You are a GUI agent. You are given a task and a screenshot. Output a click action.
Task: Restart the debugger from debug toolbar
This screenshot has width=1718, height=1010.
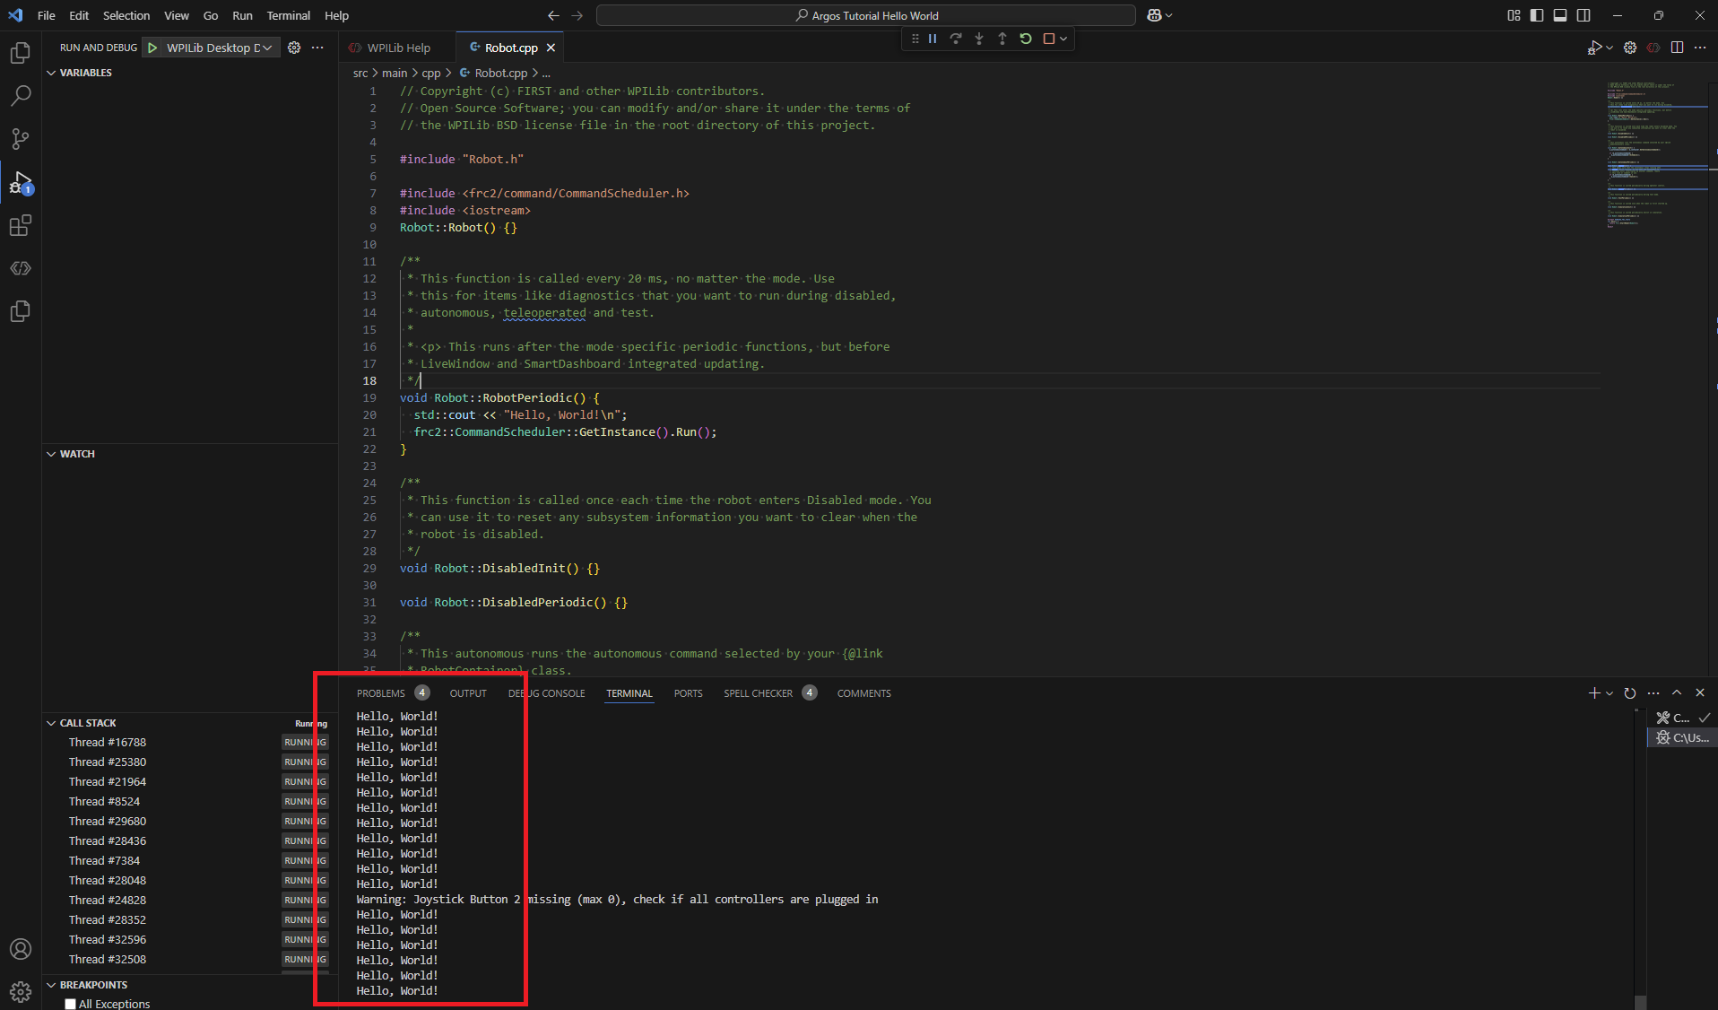1026,39
